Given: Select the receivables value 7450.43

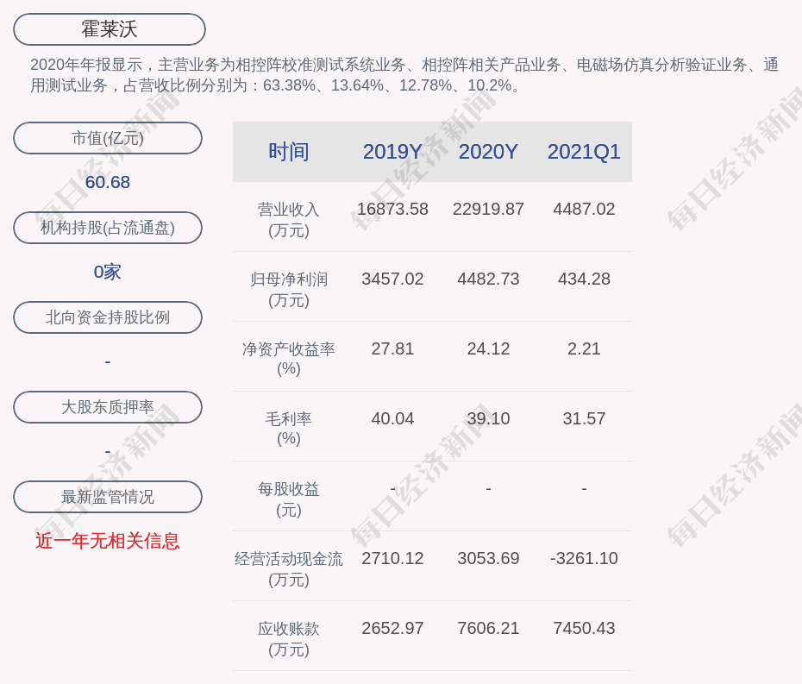Looking at the screenshot, I should (584, 628).
